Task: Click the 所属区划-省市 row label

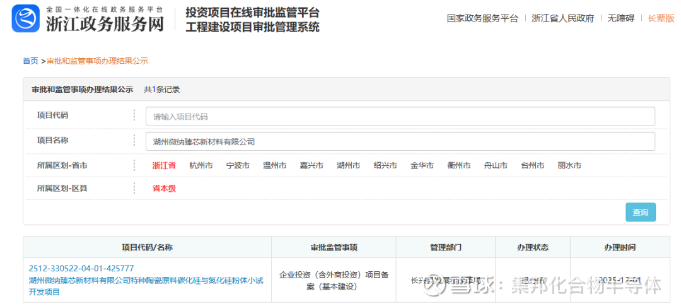Action: (62, 165)
